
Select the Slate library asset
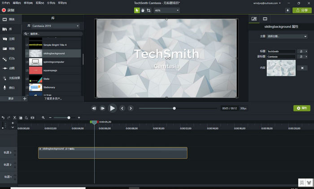(x=53, y=79)
